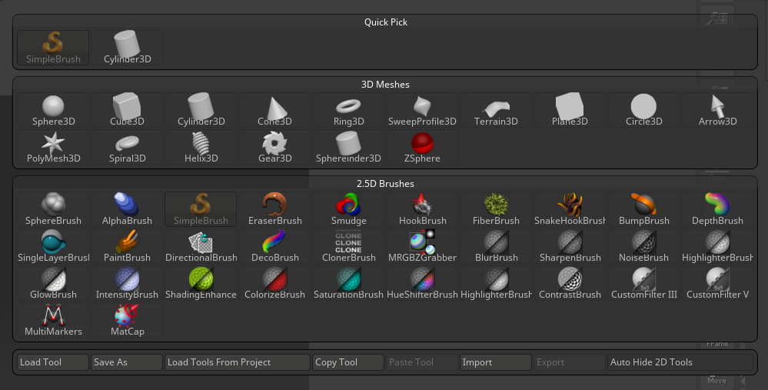The height and width of the screenshot is (390, 768).
Task: Select the SnakeHookBrush
Action: [x=570, y=210]
